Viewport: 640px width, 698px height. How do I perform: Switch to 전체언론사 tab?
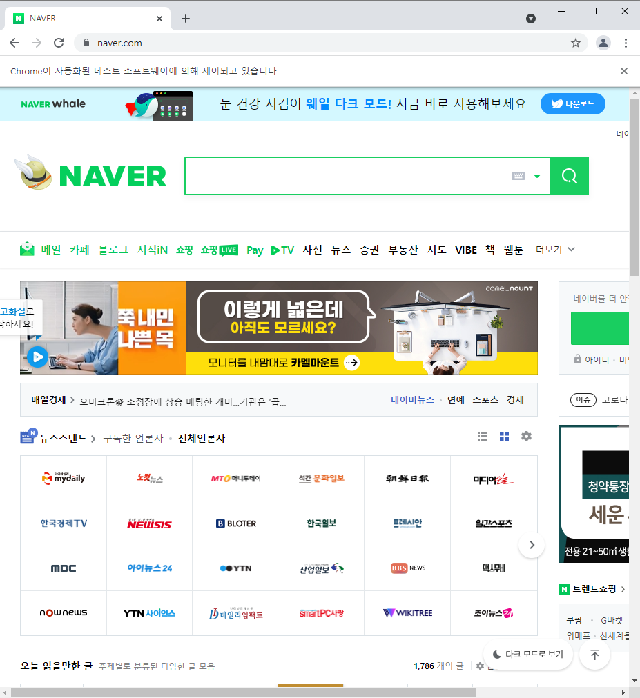coord(202,439)
